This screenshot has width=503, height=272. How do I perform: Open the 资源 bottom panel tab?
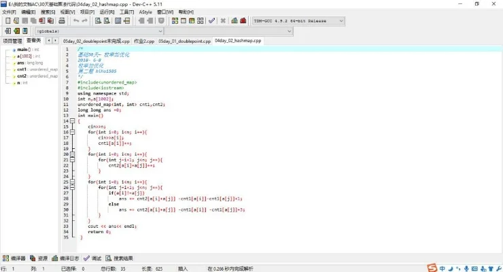click(39, 258)
